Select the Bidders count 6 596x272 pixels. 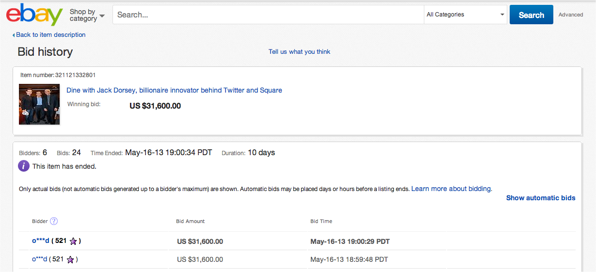45,153
